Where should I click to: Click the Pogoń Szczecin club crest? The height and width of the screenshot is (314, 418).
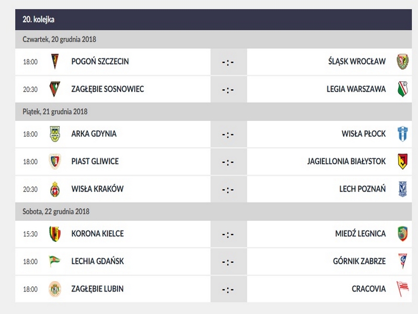pos(55,62)
